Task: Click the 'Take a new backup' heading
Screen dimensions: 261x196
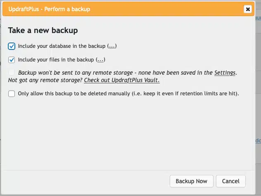Action: click(x=43, y=31)
